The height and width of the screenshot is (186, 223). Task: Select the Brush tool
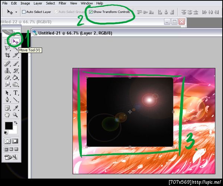pyautogui.click(x=15, y=63)
